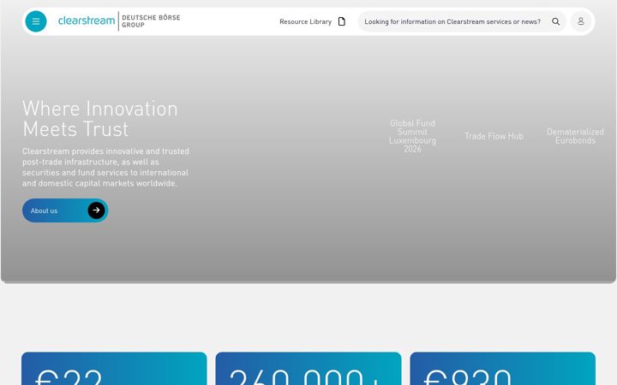Open the €830 statistics card
This screenshot has width=617, height=385.
502,369
